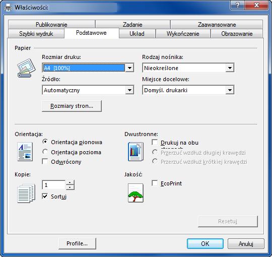Toggle the EcoPrint checkbox
272x257 pixels.
click(x=155, y=183)
